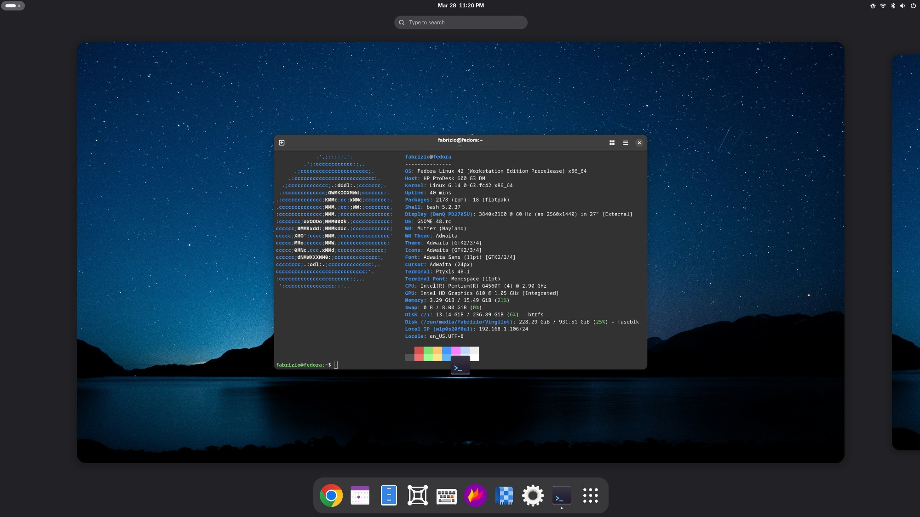Open the blue file cabinet Files icon
The width and height of the screenshot is (920, 517).
tap(389, 495)
